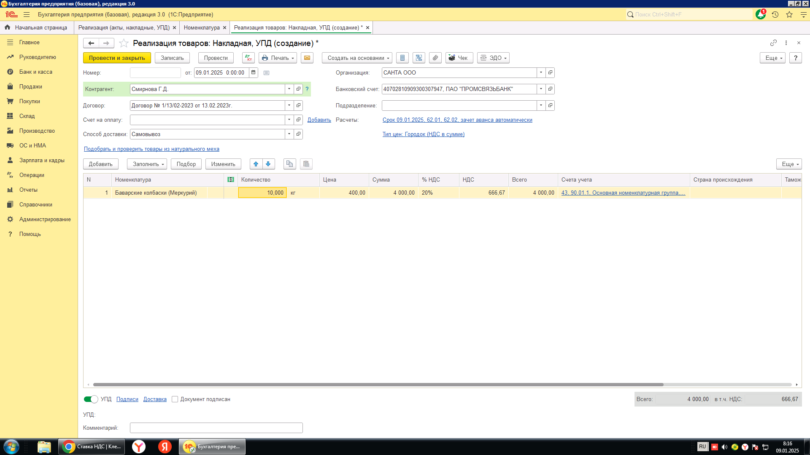Open Подписи link

pos(127,399)
